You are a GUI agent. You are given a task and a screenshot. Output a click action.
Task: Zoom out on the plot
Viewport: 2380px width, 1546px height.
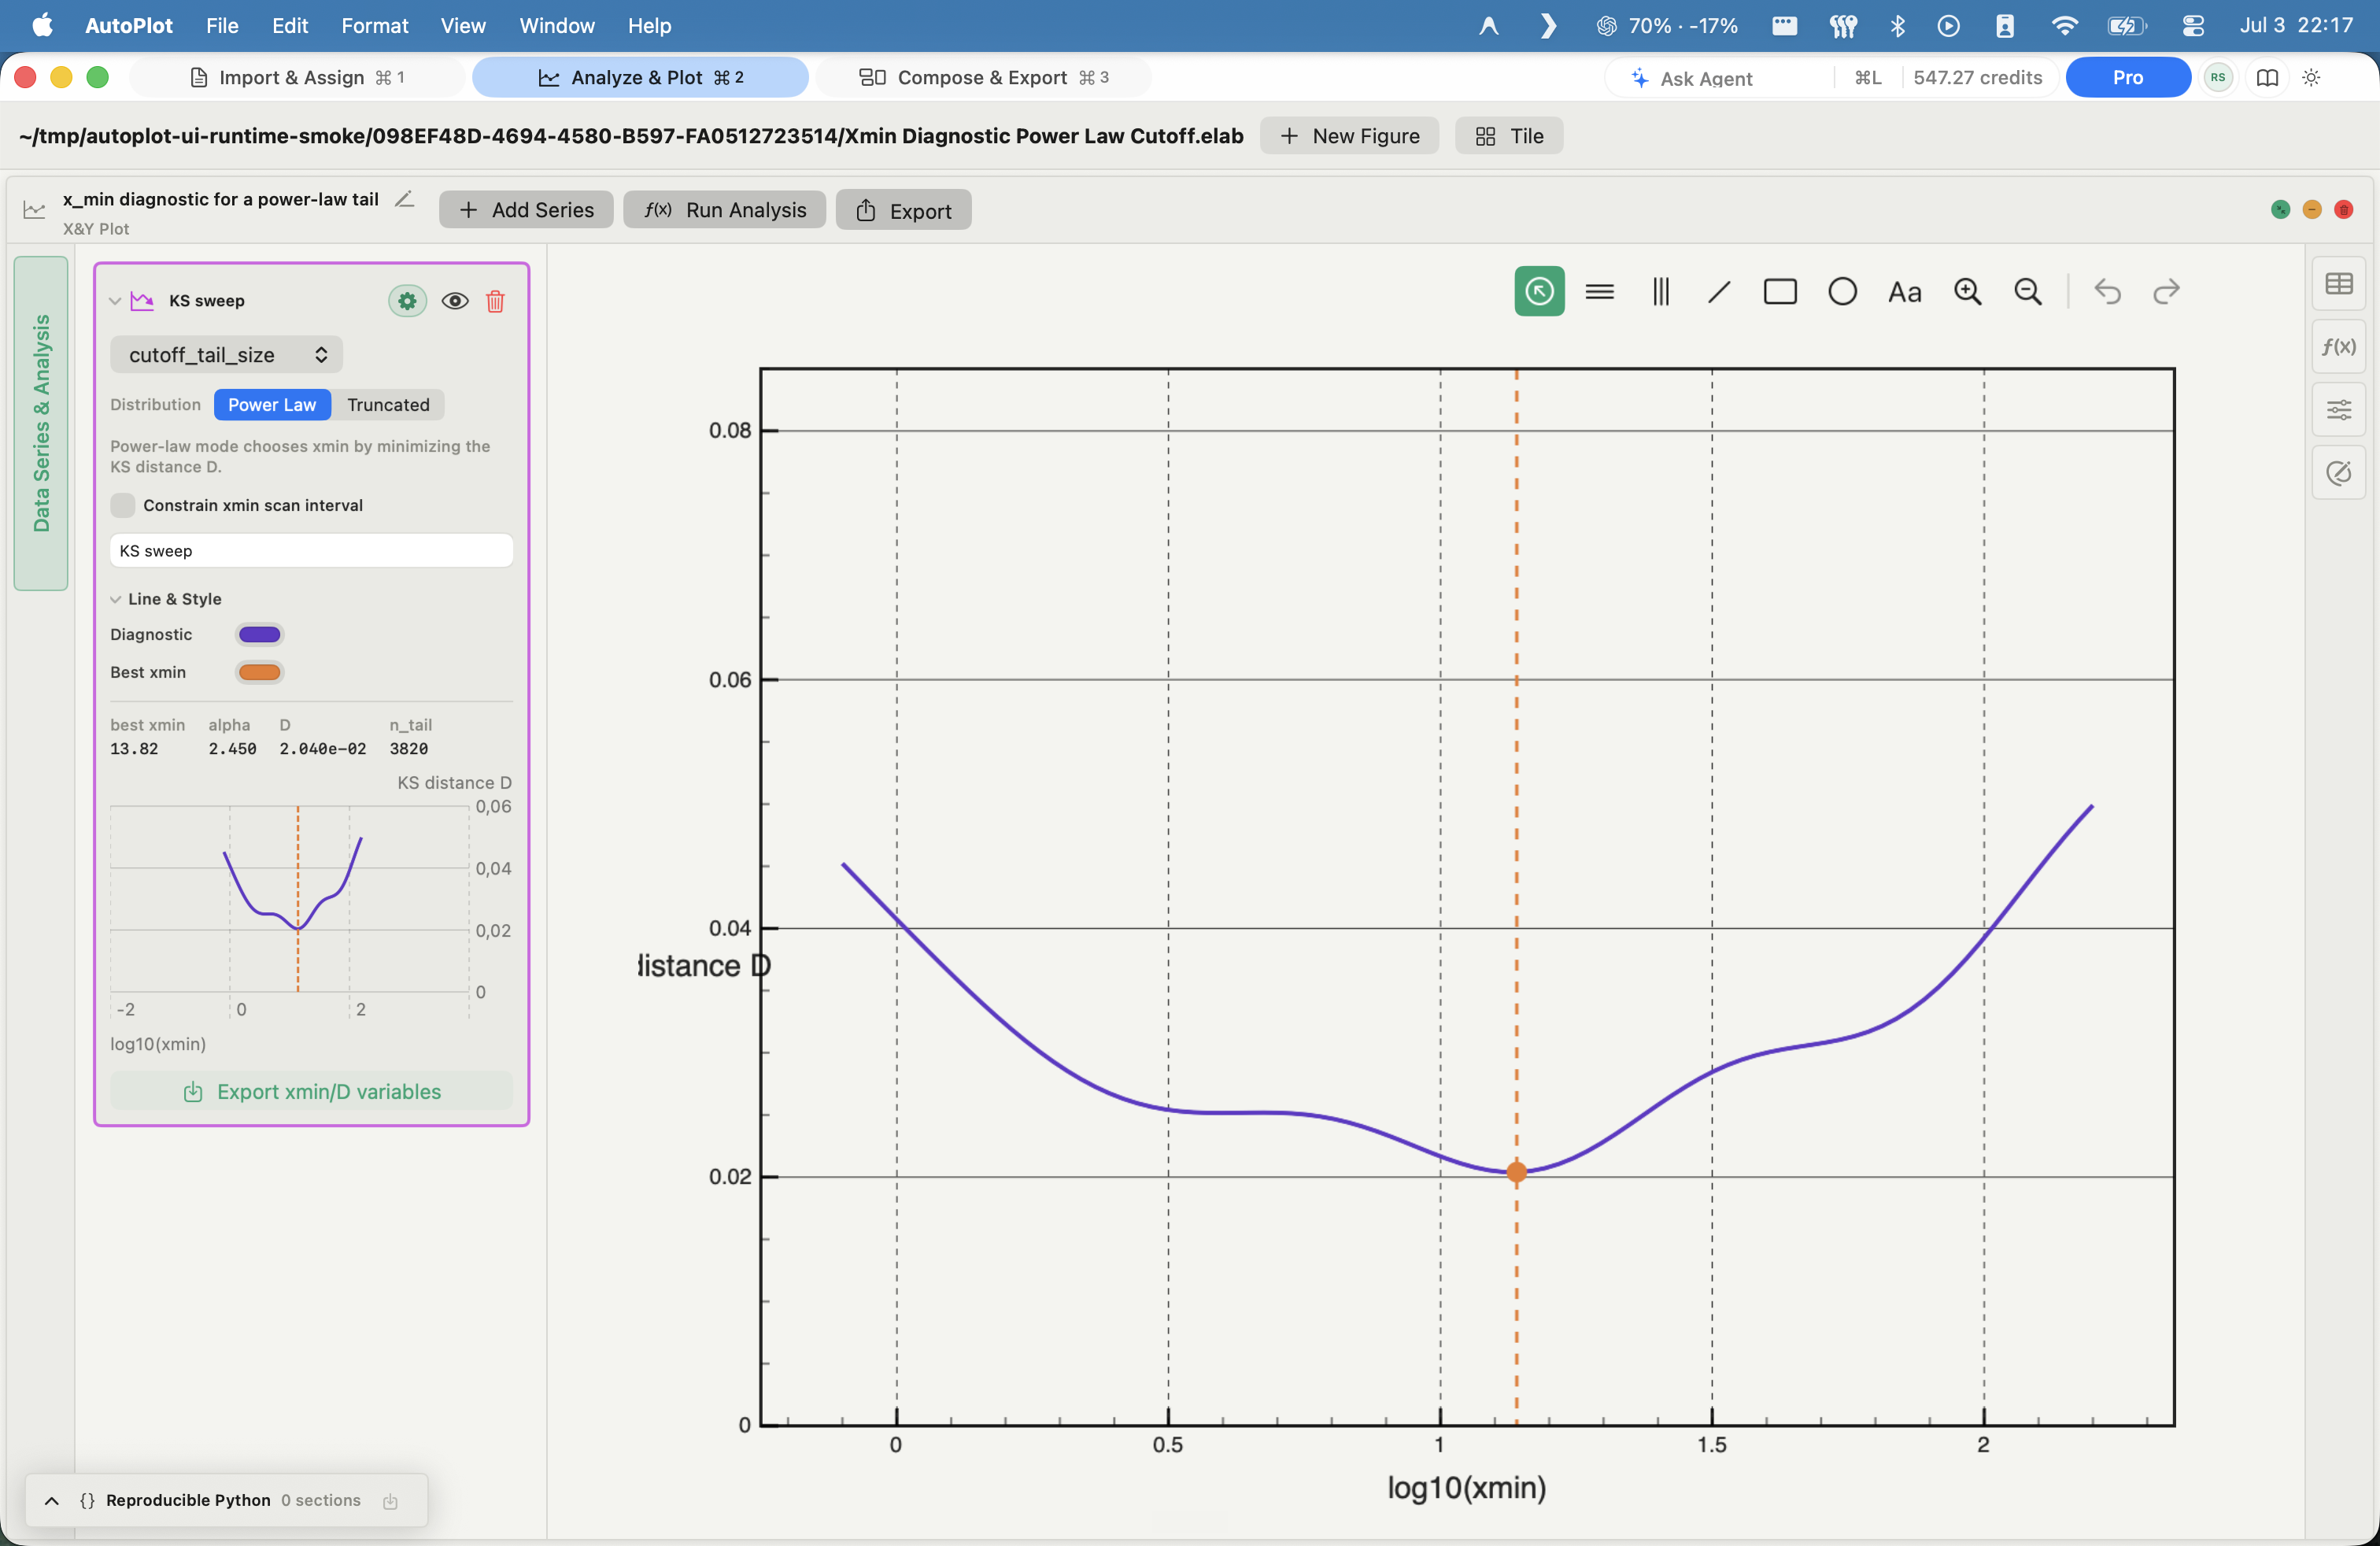coord(2027,291)
